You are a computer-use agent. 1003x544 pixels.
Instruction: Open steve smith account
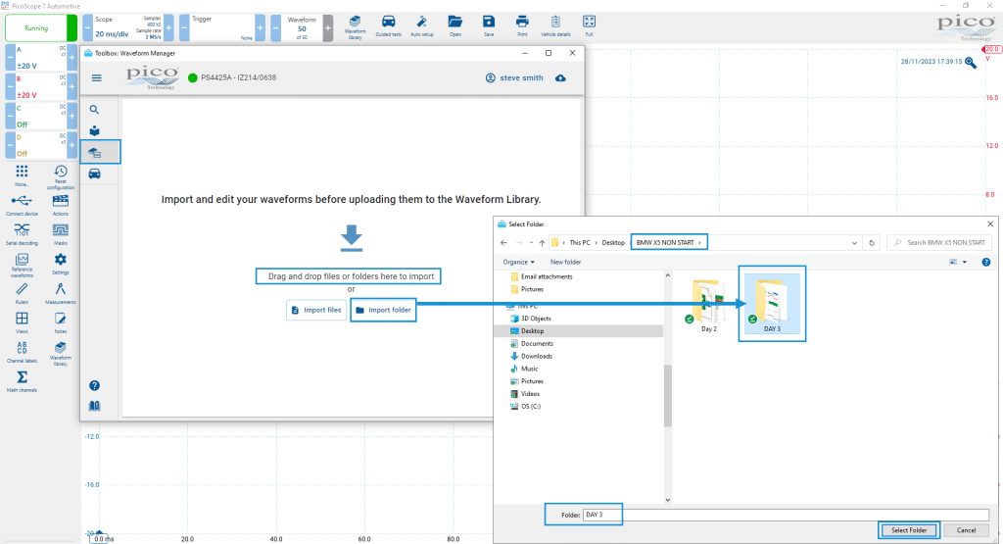(514, 77)
